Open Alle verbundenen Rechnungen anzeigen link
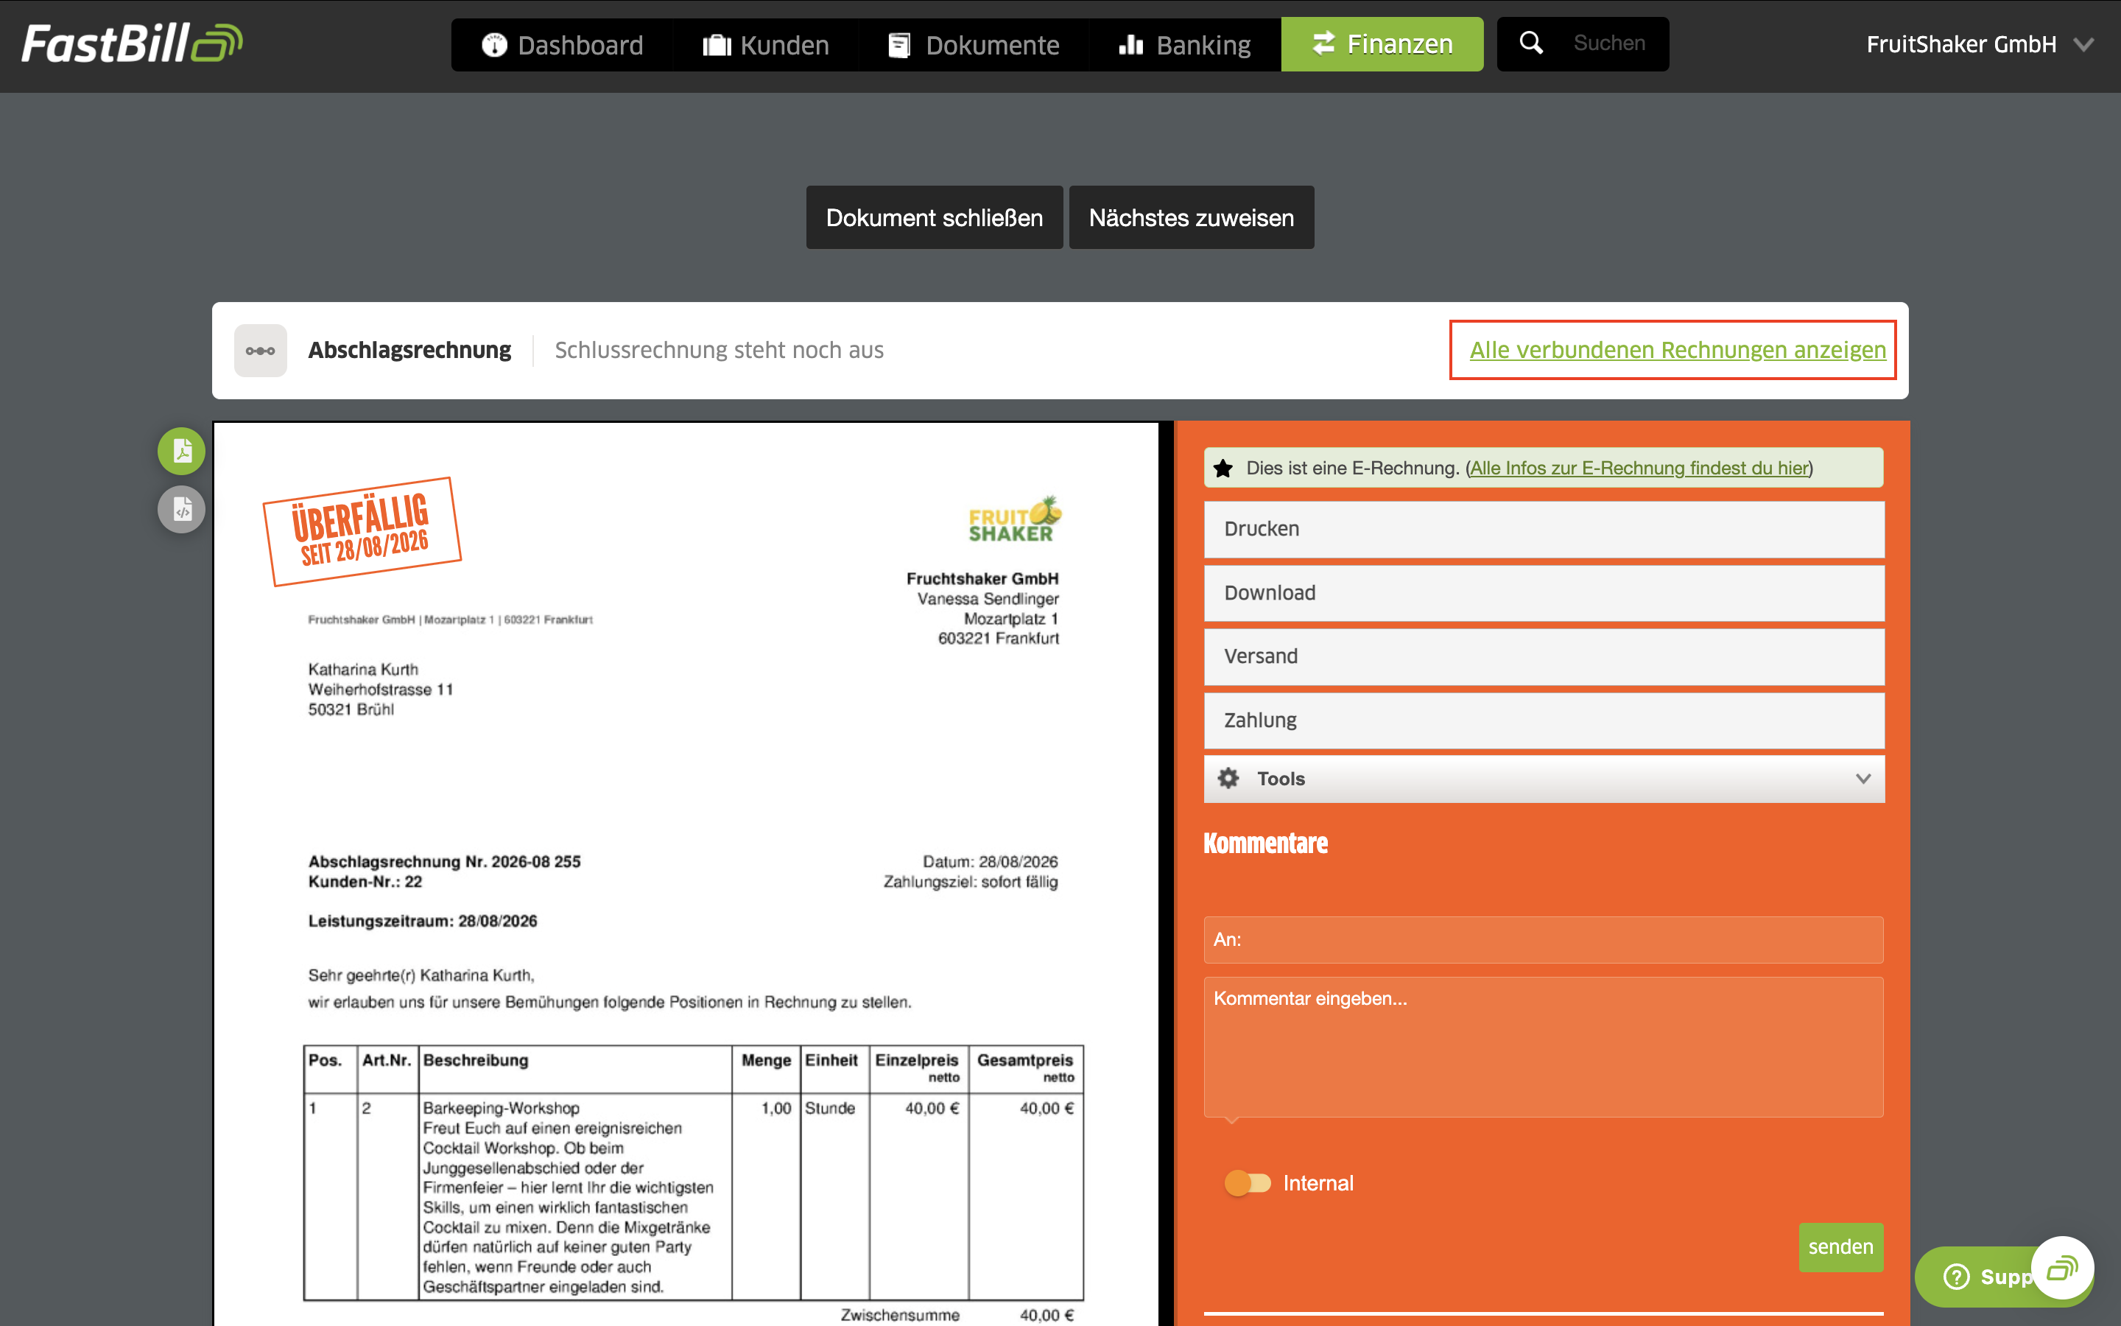Screen dimensions: 2121x1326 (x=1678, y=350)
